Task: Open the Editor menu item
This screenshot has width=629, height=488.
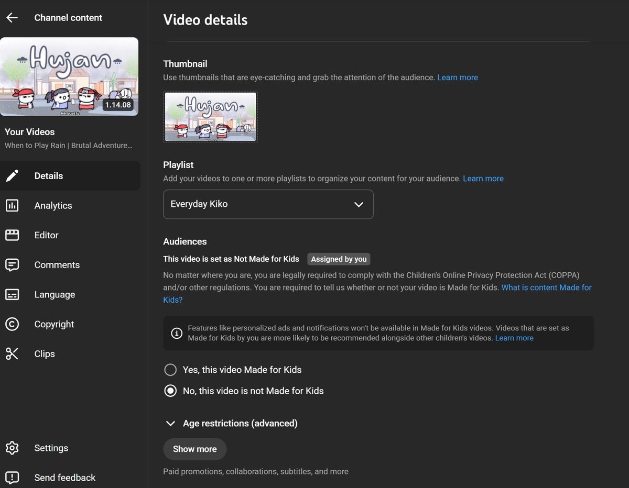Action: 70,235
